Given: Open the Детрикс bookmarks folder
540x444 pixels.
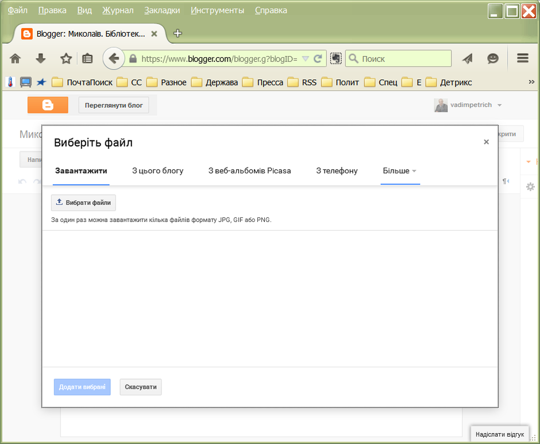Looking at the screenshot, I should (449, 83).
